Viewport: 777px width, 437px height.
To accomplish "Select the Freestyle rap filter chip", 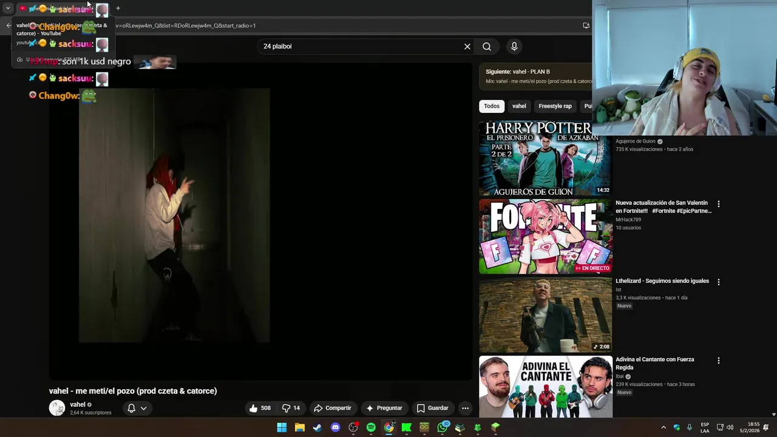I will point(555,106).
